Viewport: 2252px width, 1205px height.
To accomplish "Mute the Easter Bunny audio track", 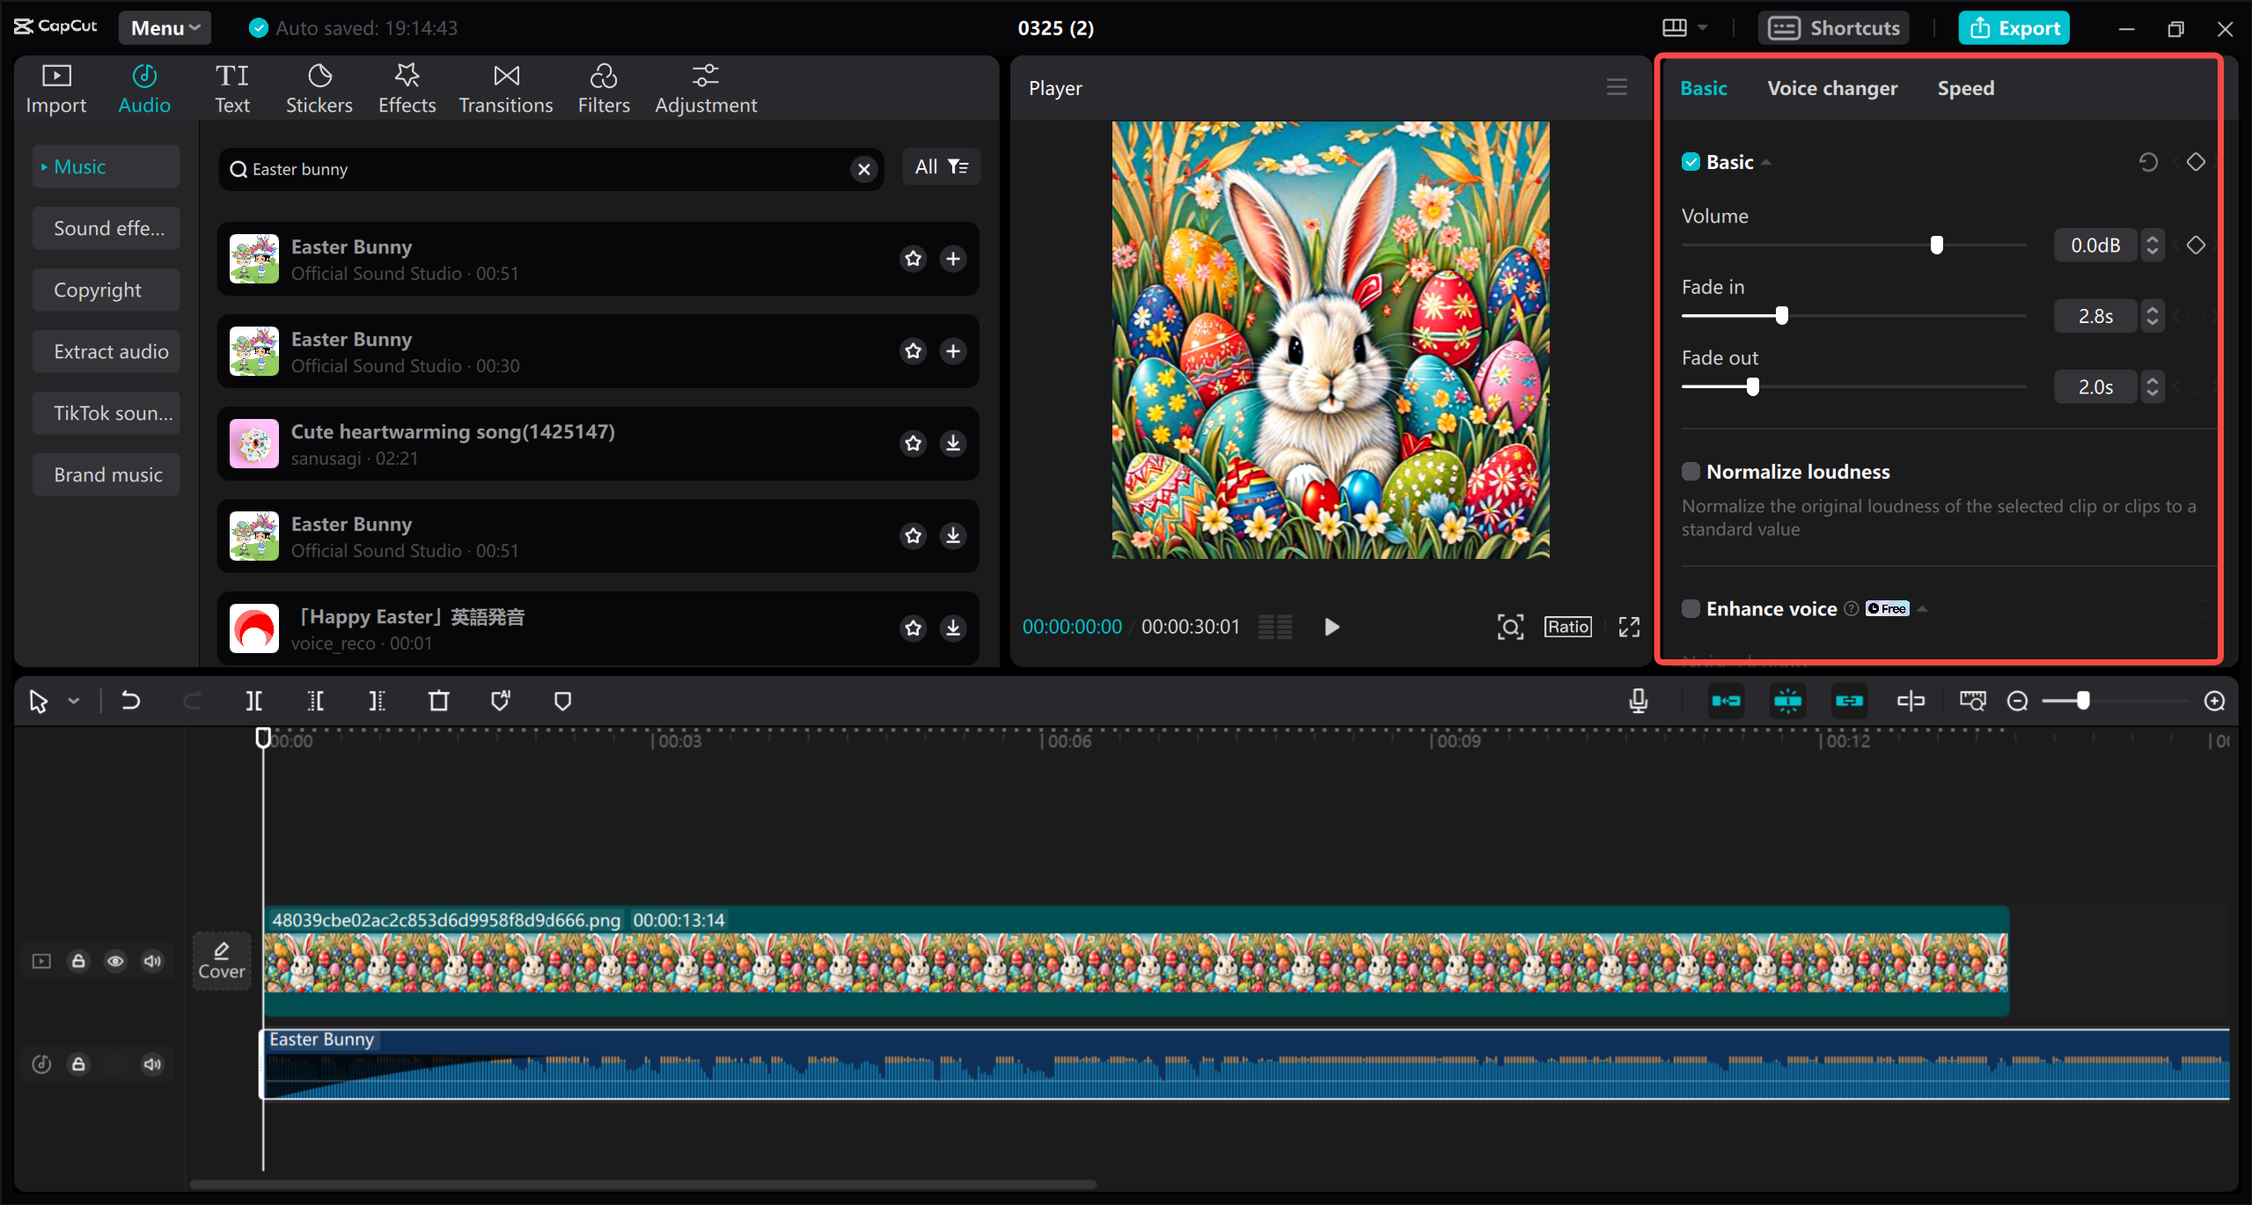I will [151, 1064].
